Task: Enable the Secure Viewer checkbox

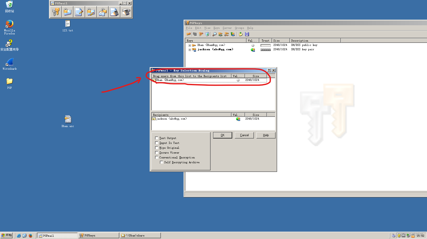Action: coord(157,153)
